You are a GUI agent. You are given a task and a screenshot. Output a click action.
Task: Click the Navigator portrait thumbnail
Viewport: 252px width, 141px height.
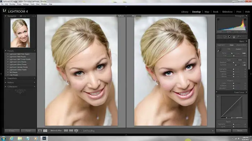[x=20, y=33]
